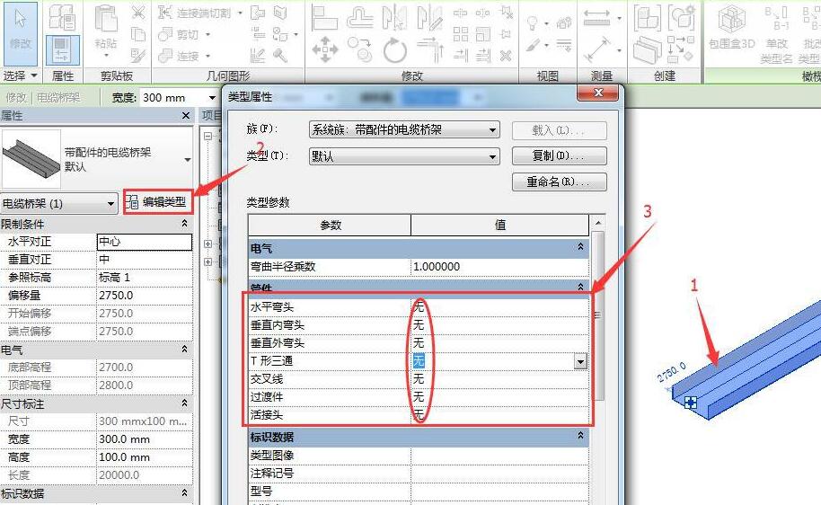The height and width of the screenshot is (505, 821).
Task: Click the 弯曲半径乘数 value 1.000000
Action: point(499,266)
